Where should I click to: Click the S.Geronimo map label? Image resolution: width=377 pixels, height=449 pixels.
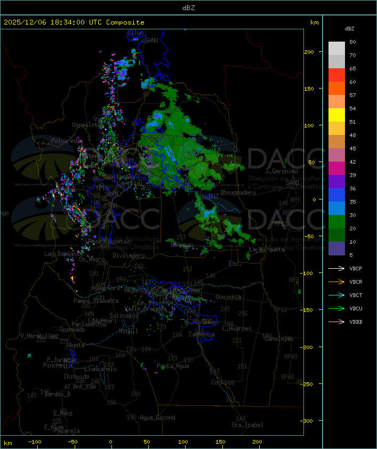282,171
